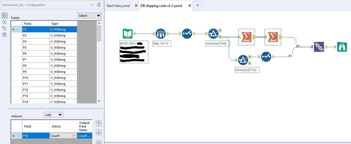Click the Field column header in Fields table
Viewport: 351px width, 144px height.
(x=36, y=24)
